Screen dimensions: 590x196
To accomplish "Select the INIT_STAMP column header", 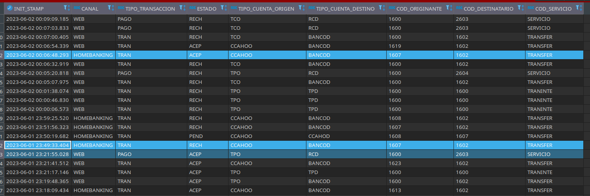I will 38,9.
